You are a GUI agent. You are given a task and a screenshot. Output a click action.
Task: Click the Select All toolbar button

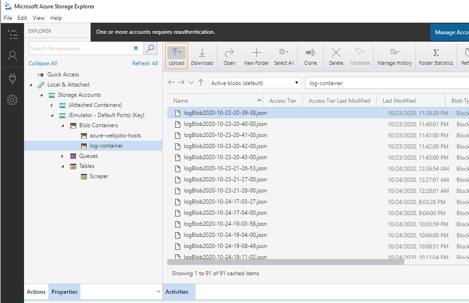click(x=284, y=56)
